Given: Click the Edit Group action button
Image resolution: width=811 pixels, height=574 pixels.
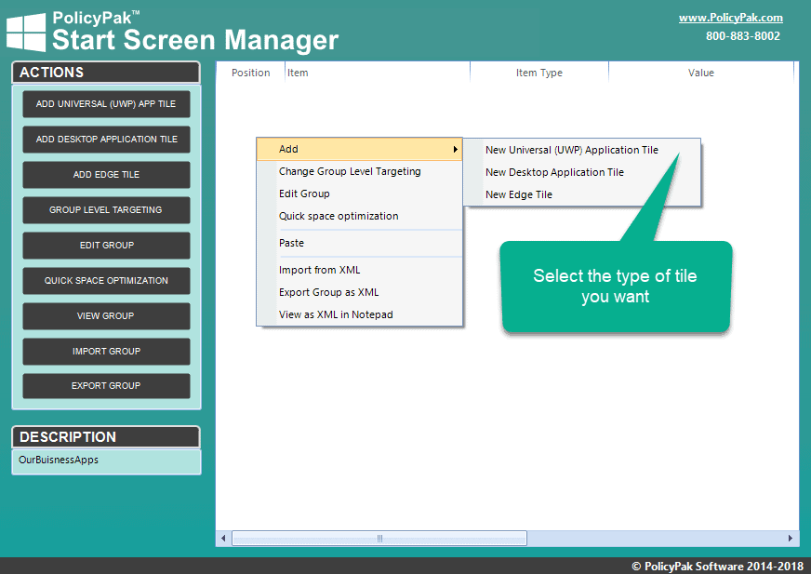Looking at the screenshot, I should coord(106,246).
